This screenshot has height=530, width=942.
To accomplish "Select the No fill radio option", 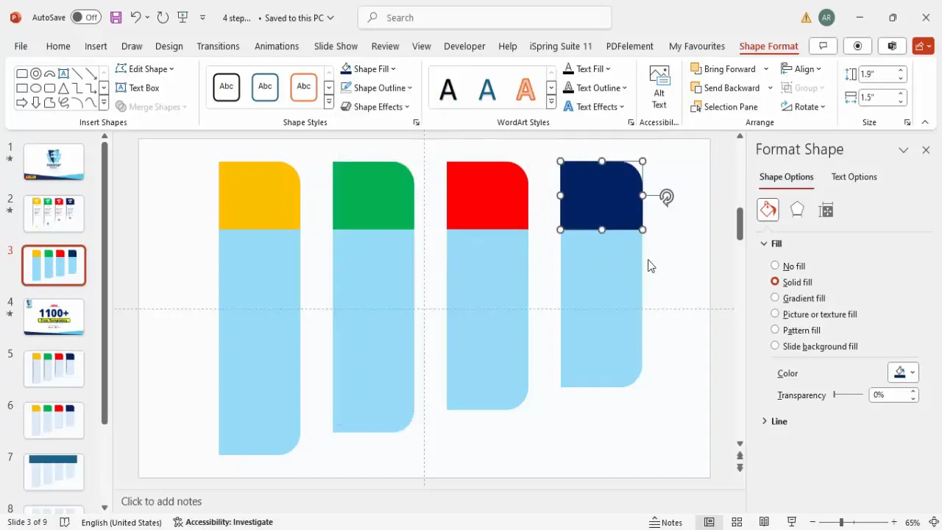I will coord(775,266).
